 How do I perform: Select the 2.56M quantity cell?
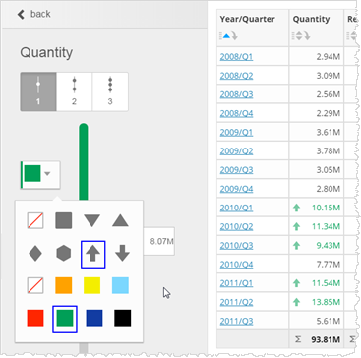316,94
